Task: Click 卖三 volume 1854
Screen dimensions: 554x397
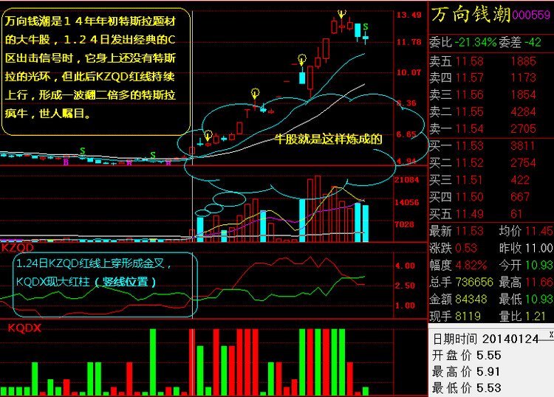Action: coord(523,94)
